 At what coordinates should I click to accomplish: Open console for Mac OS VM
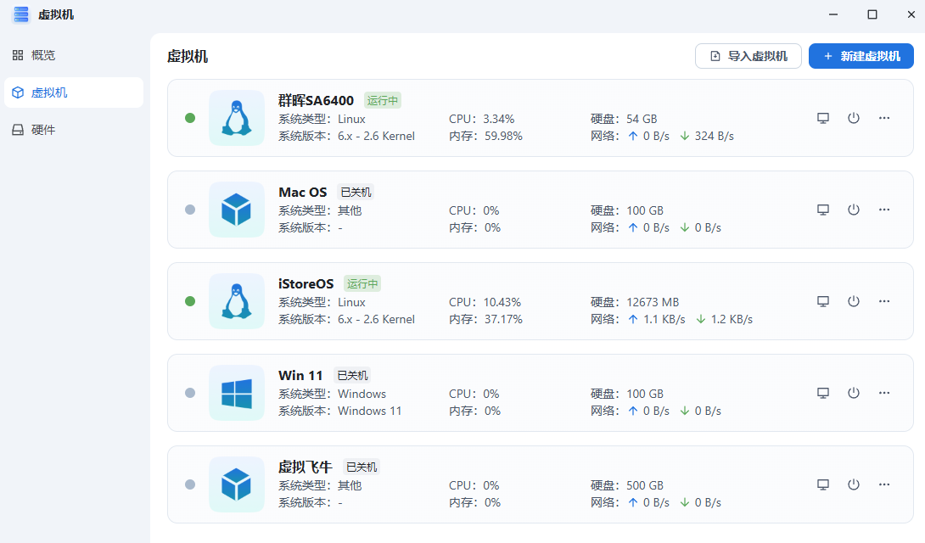(823, 210)
